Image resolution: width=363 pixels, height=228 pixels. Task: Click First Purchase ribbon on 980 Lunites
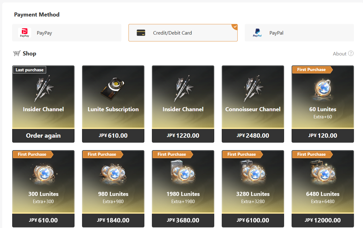tap(103, 154)
